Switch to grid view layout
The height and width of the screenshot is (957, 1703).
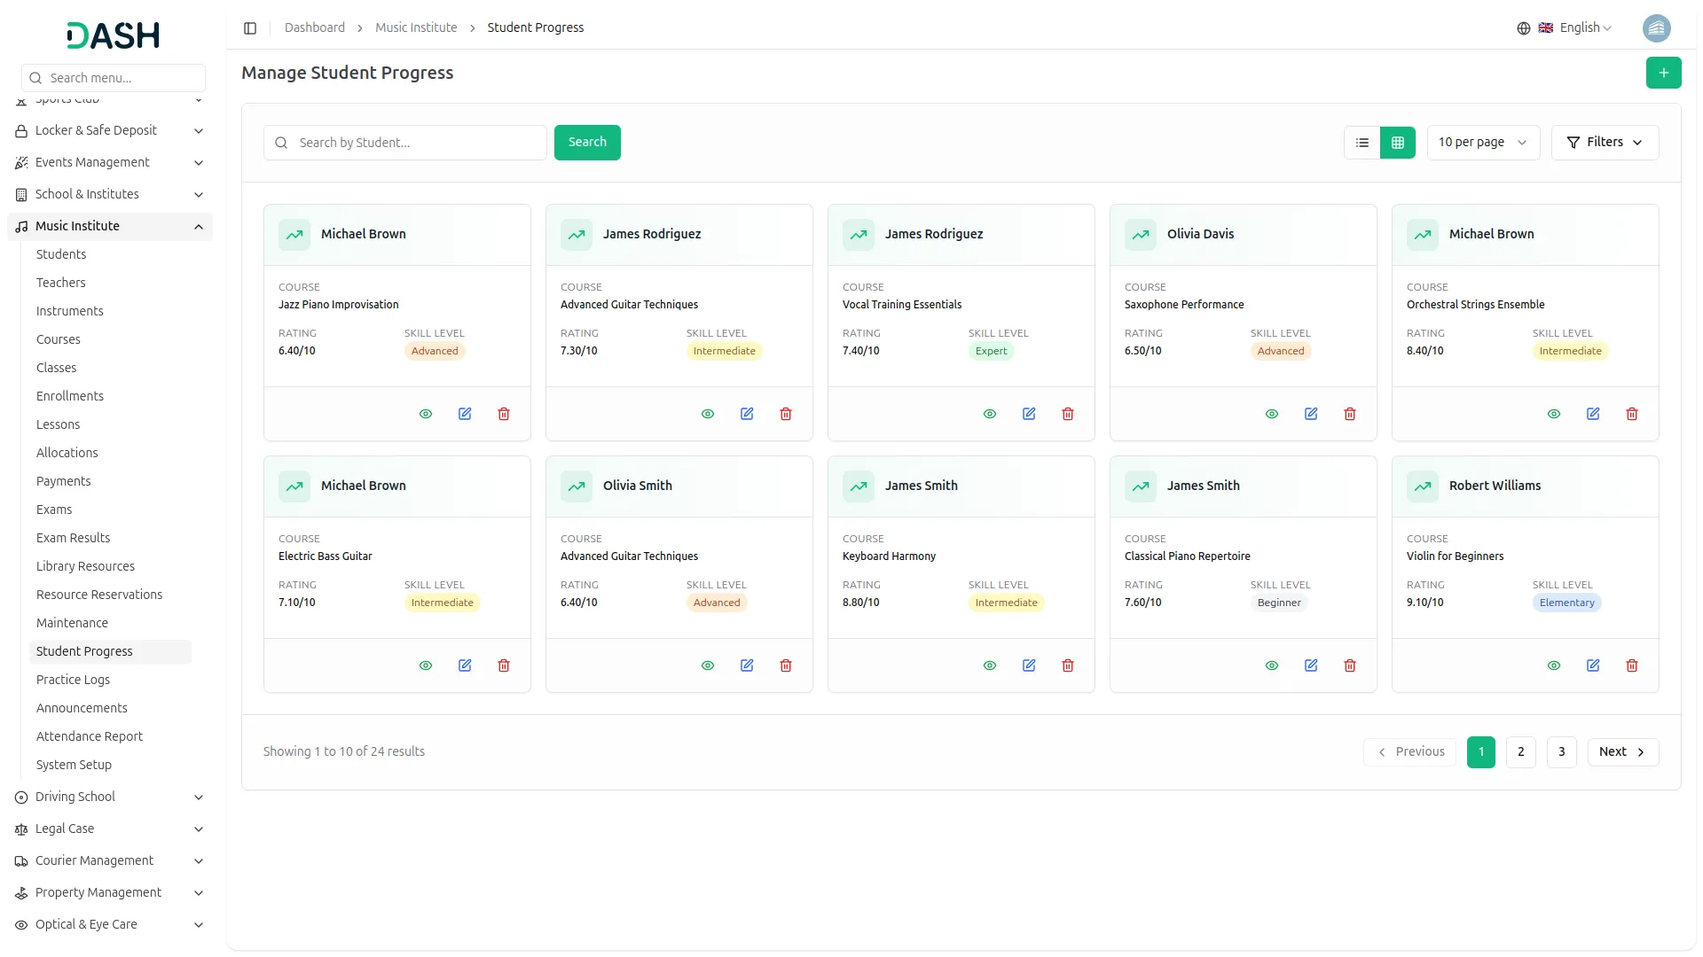[1398, 143]
